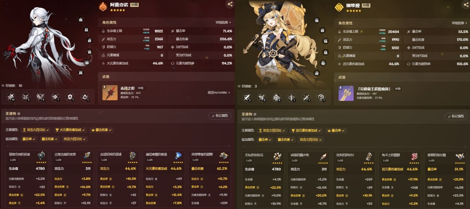This screenshot has width=470, height=209.
Task: Click the top constellation lock on 娜维娅
Action: (x=316, y=20)
